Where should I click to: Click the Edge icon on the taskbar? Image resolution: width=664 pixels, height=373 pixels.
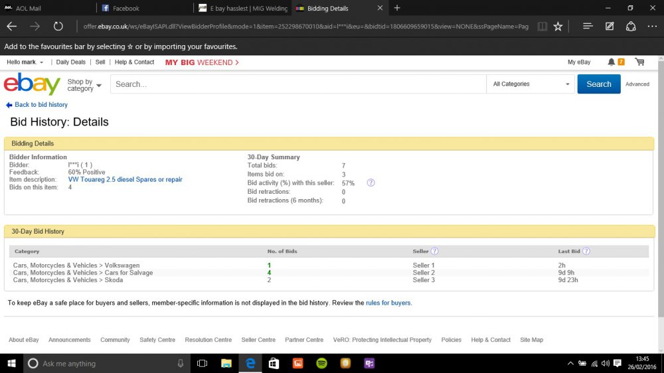[x=250, y=363]
